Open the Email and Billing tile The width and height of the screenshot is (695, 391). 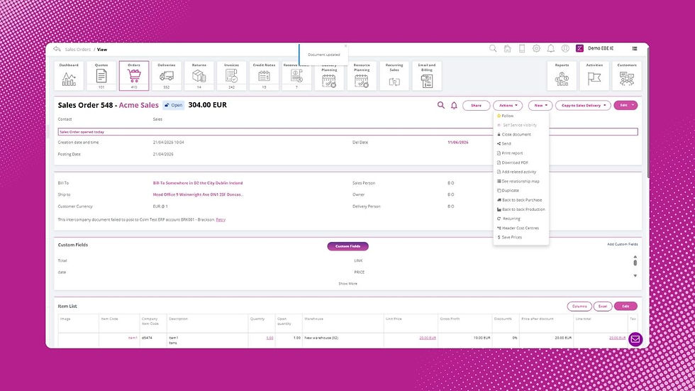(427, 76)
